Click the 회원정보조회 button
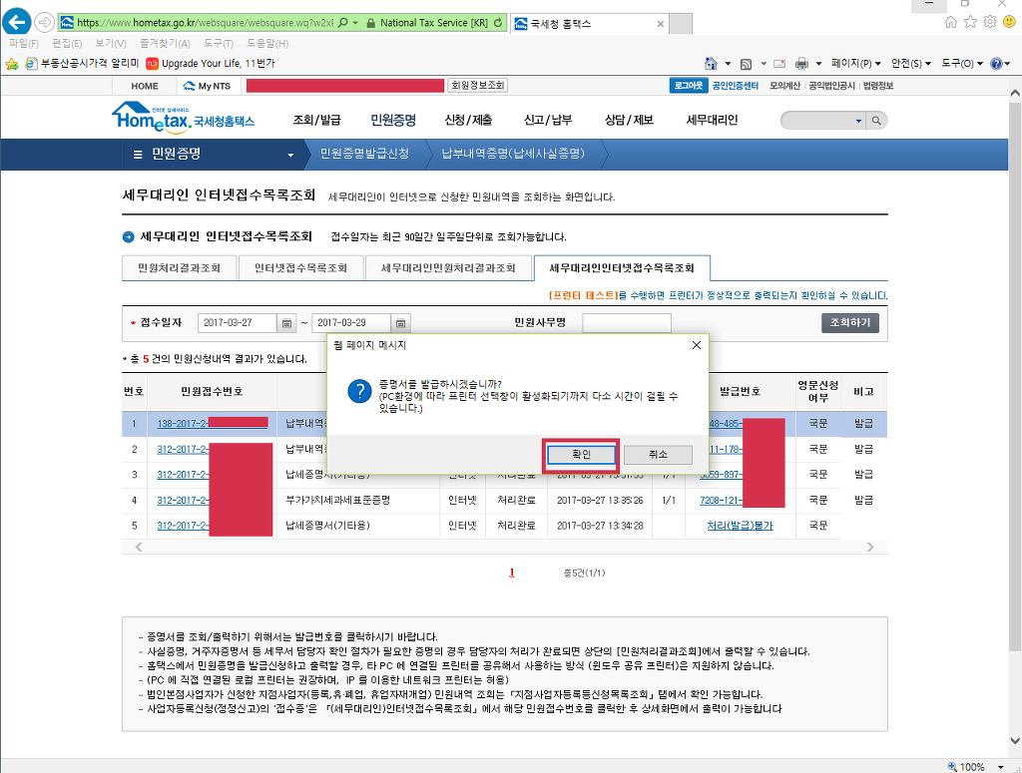Viewport: 1022px width, 773px height. coord(478,86)
